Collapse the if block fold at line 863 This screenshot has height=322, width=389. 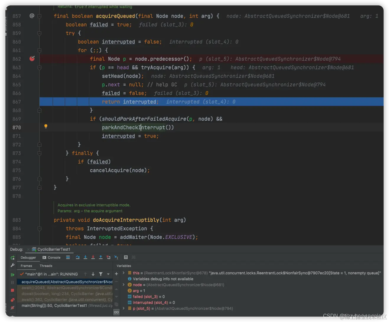[x=39, y=67]
